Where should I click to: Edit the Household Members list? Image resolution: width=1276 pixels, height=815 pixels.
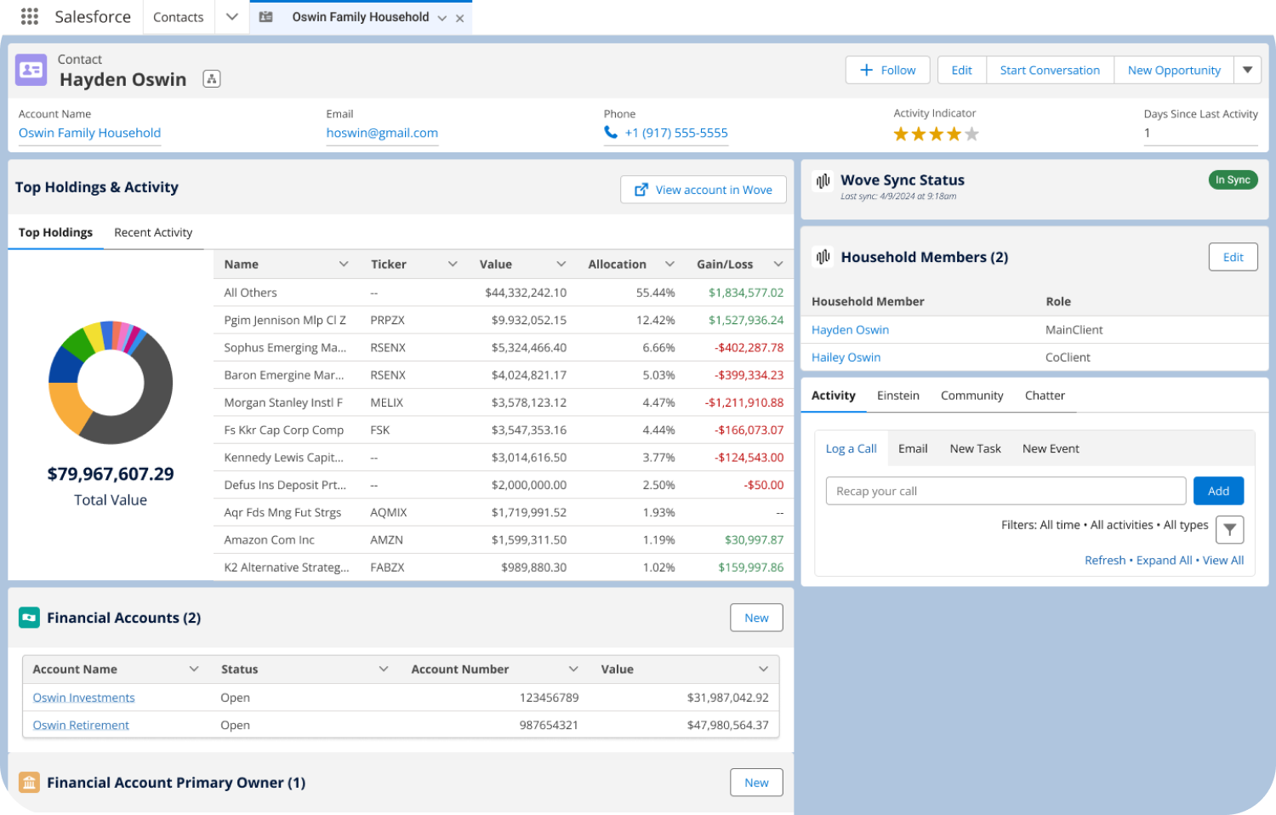coord(1233,257)
